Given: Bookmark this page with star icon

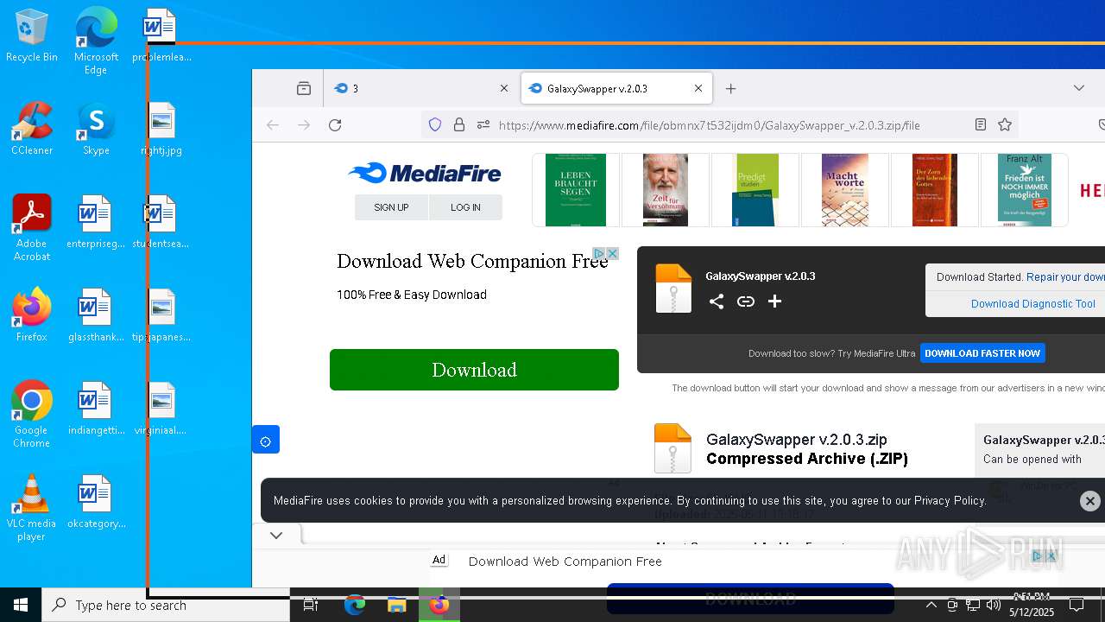Looking at the screenshot, I should pos(1005,125).
